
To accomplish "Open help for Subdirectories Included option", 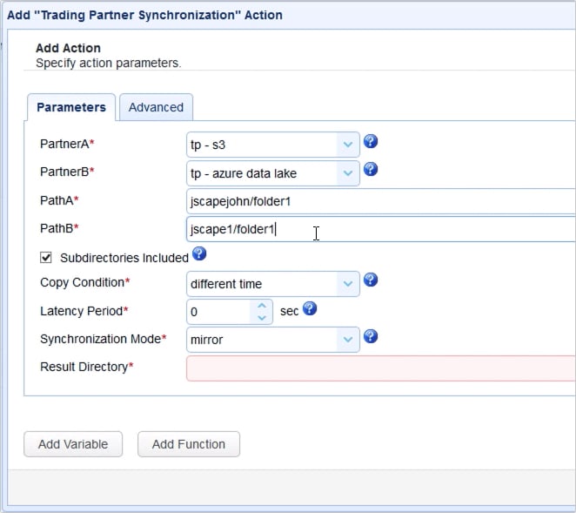I will point(199,253).
